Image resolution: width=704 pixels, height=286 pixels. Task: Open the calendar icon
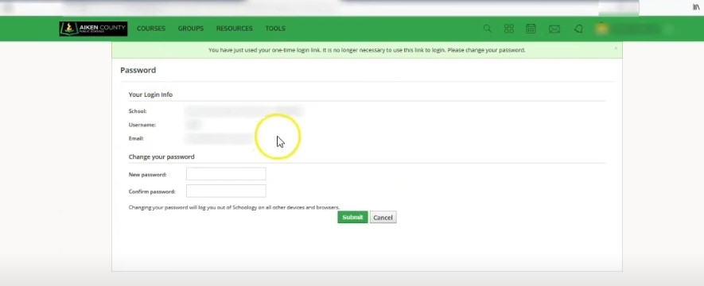click(531, 29)
